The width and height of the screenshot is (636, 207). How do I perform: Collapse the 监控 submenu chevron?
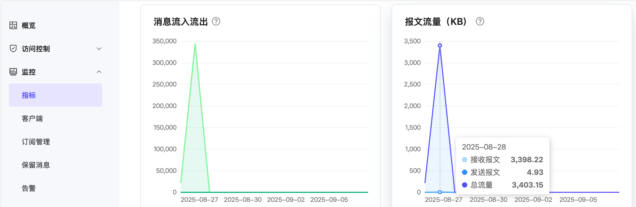pyautogui.click(x=99, y=72)
